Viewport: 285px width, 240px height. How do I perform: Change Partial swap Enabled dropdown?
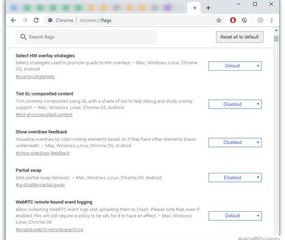(x=235, y=178)
